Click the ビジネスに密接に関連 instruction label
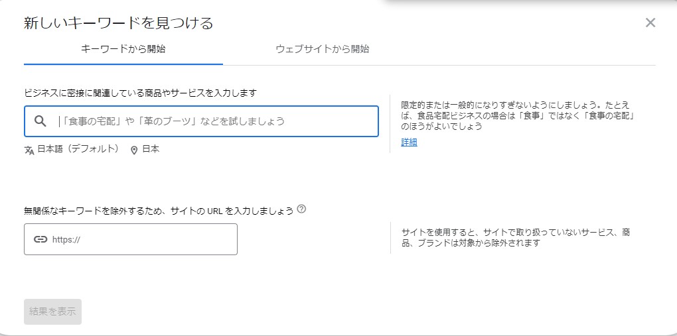The image size is (677, 336). pyautogui.click(x=140, y=93)
